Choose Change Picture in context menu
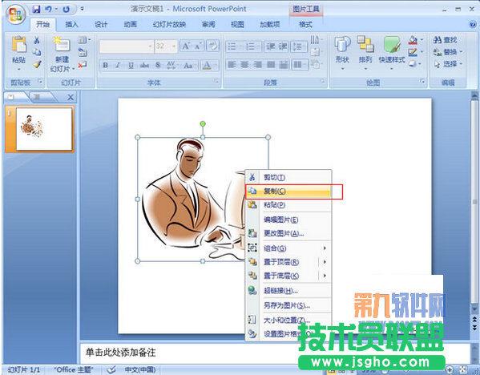This screenshot has height=375, width=480. tap(288, 233)
